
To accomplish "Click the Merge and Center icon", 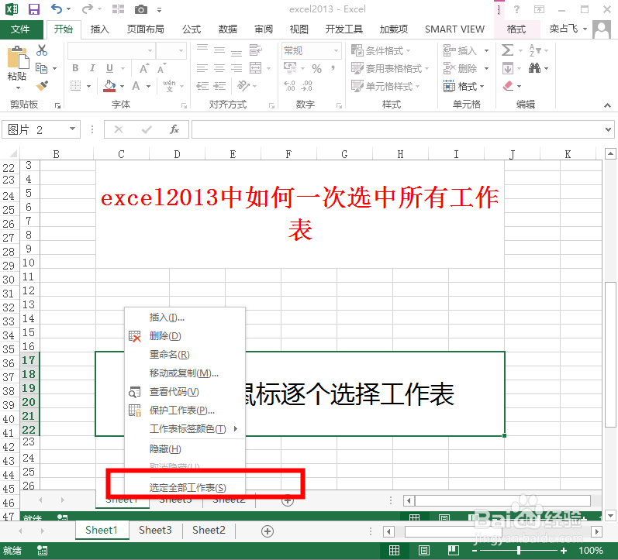I will coord(255,67).
